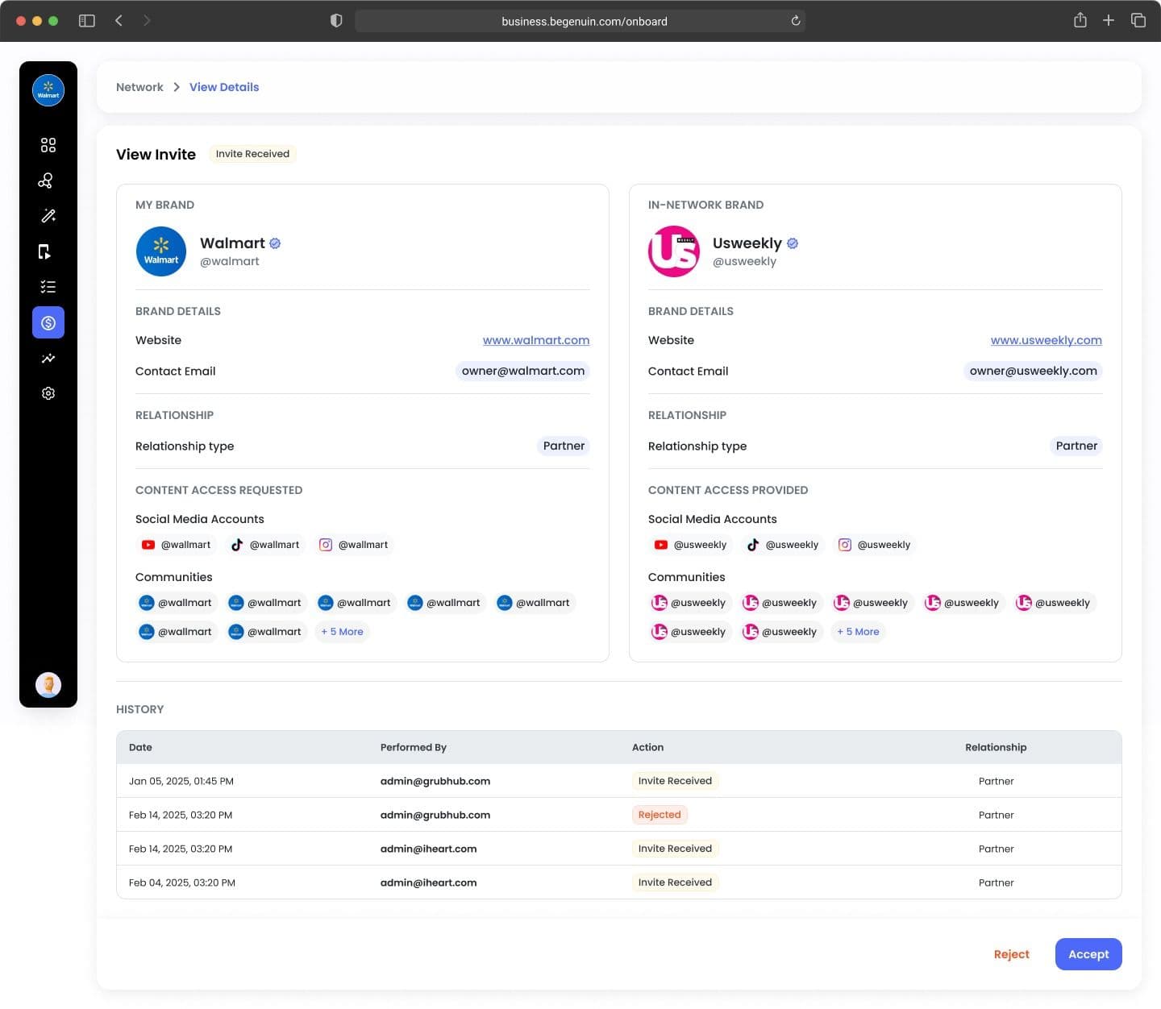Click the Invite Received badge beside View Invite
Viewport: 1161px width, 1009px height.
pos(252,154)
